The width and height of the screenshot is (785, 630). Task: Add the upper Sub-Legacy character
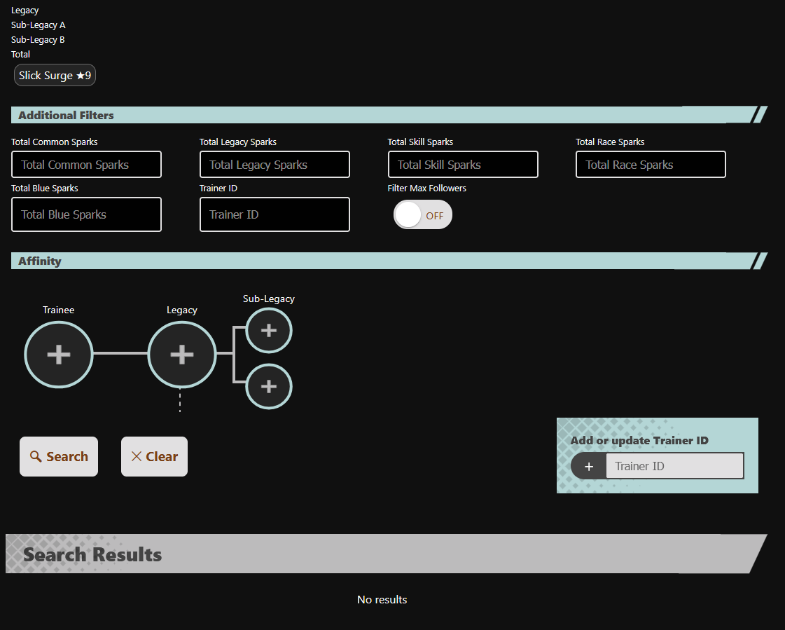269,330
